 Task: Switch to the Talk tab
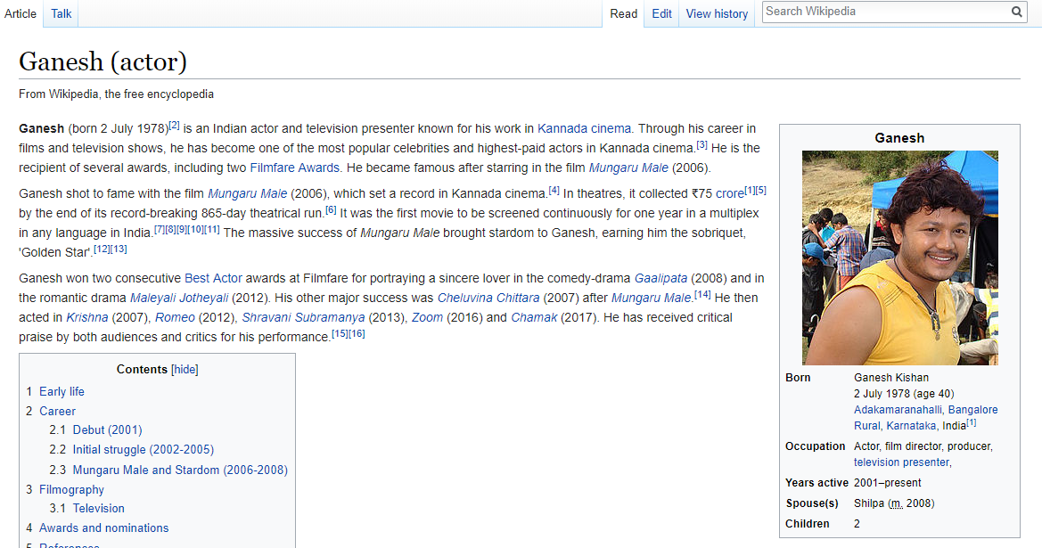[x=62, y=13]
